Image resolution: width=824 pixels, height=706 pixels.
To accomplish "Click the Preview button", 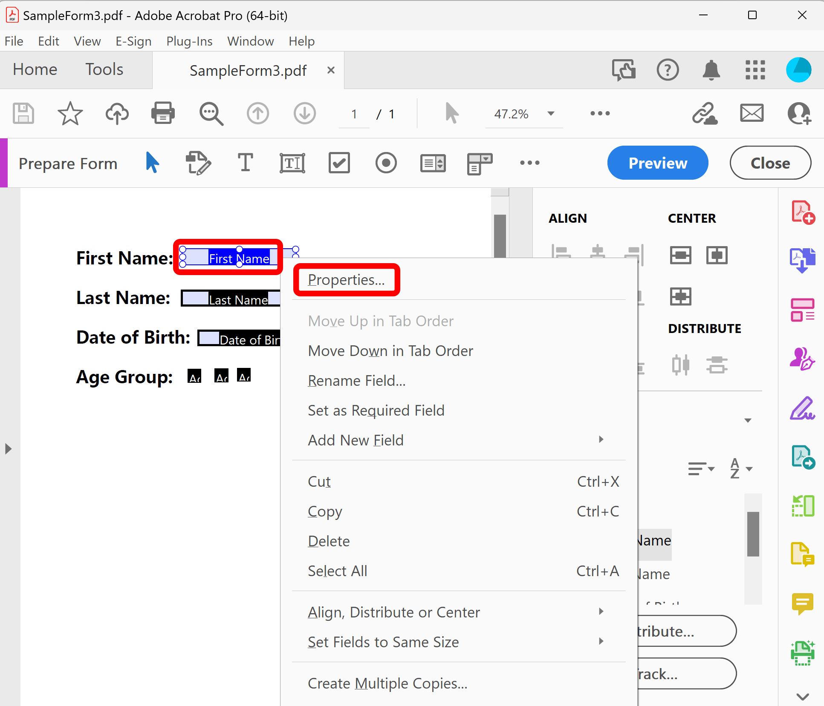I will (657, 163).
